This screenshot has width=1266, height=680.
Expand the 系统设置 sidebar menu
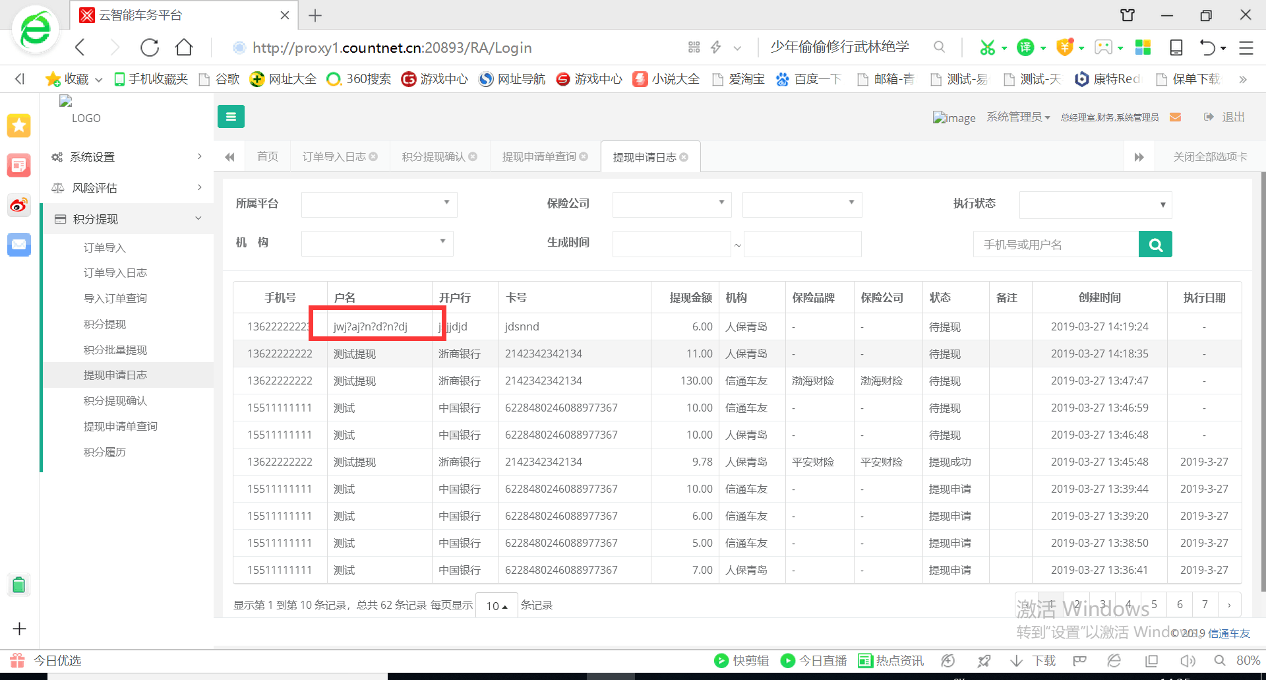pos(127,157)
